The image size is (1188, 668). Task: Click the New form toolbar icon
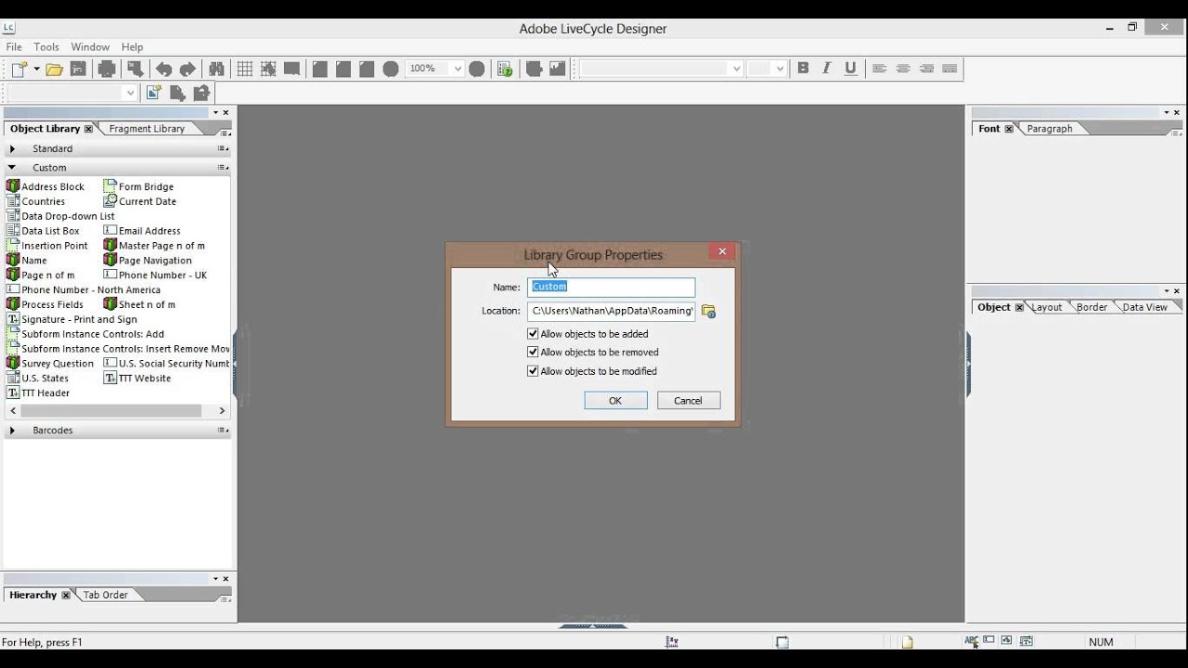click(19, 69)
